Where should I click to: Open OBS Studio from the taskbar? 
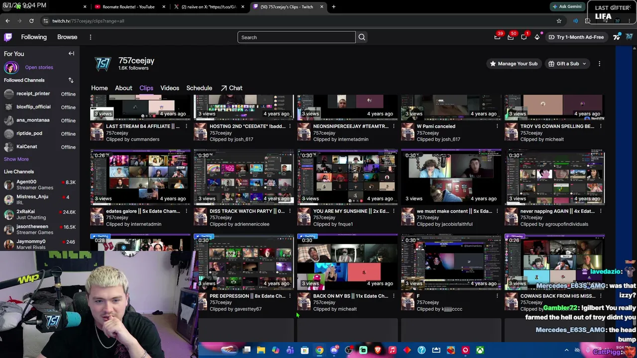pos(348,351)
